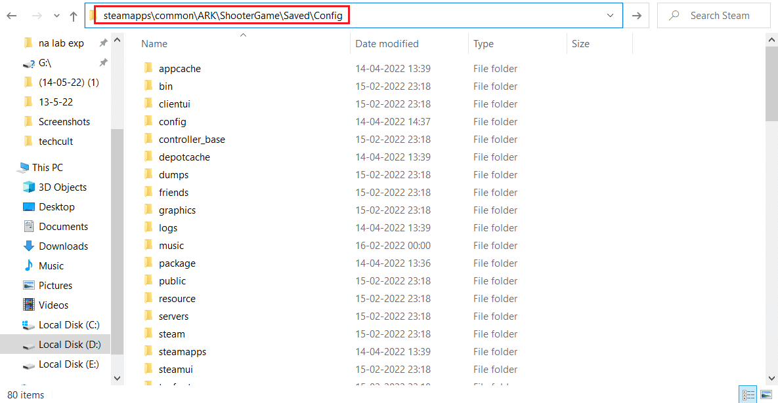Click the pin icon beside G:\
Screen dimensions: 778x403
click(x=103, y=62)
